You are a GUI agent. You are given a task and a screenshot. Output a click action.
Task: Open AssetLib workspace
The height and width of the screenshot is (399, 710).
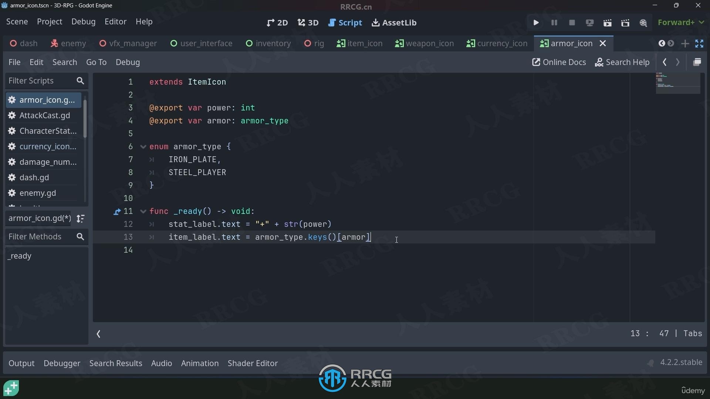click(x=394, y=23)
